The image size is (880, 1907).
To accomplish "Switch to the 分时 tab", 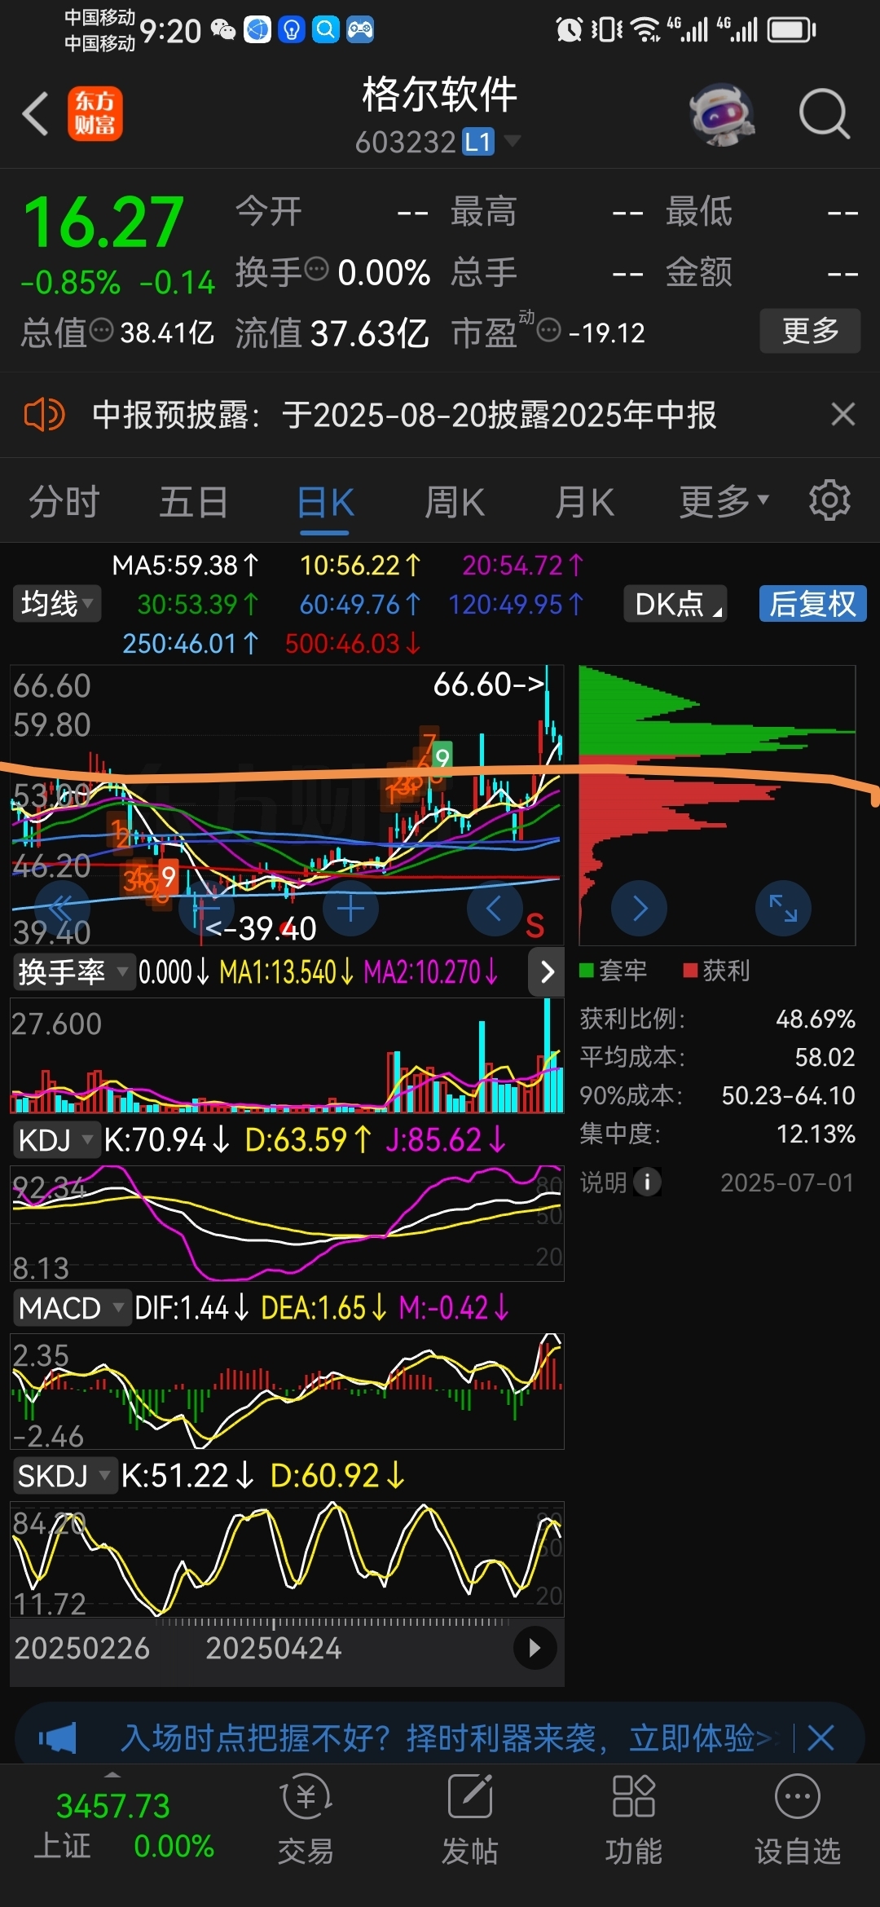I will coord(64,502).
